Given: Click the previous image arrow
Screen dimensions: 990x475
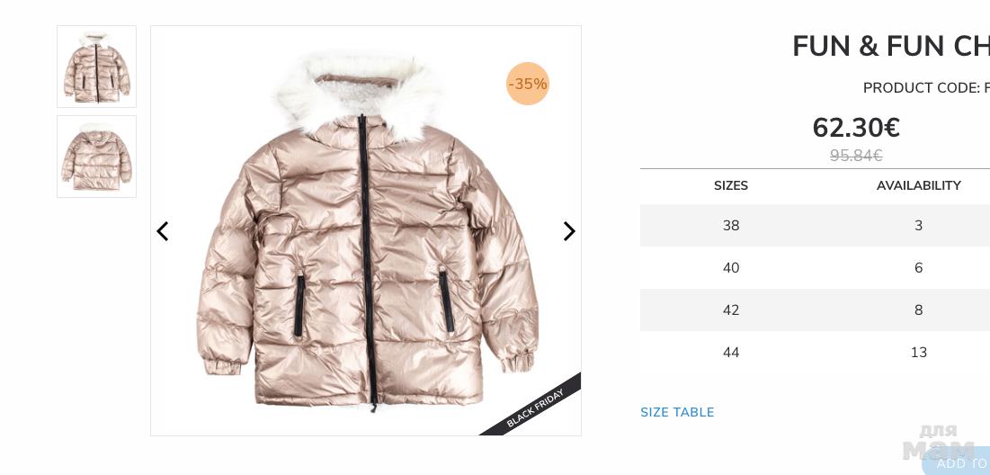Looking at the screenshot, I should [x=162, y=231].
